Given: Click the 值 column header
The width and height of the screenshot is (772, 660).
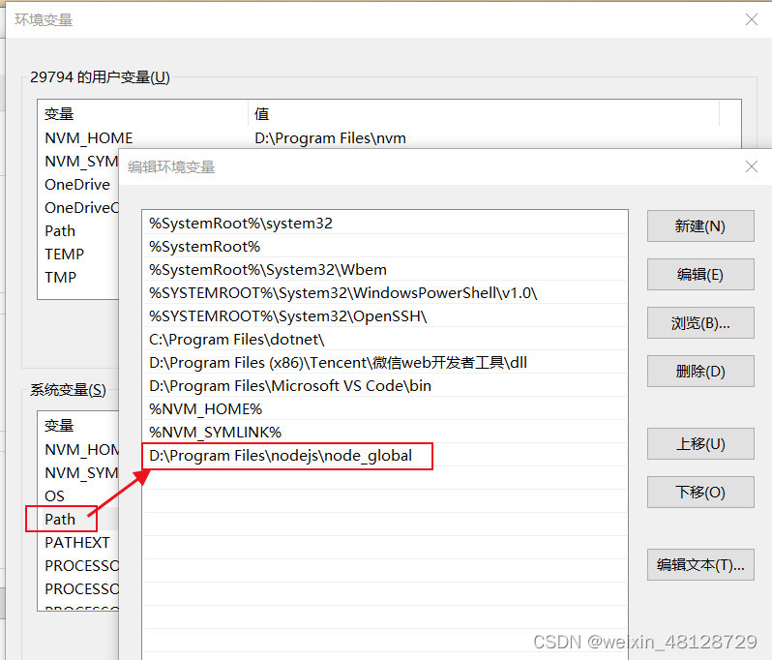Looking at the screenshot, I should (261, 114).
